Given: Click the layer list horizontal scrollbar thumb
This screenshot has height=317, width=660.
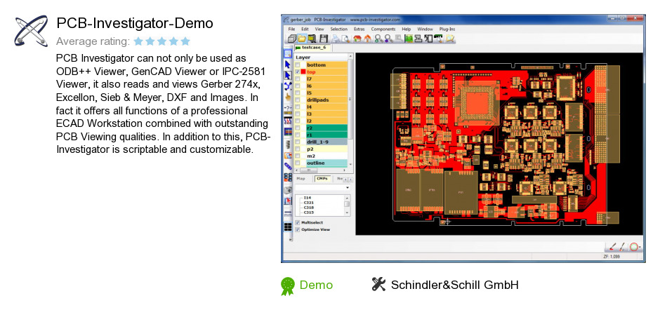Looking at the screenshot, I should coord(308,170).
